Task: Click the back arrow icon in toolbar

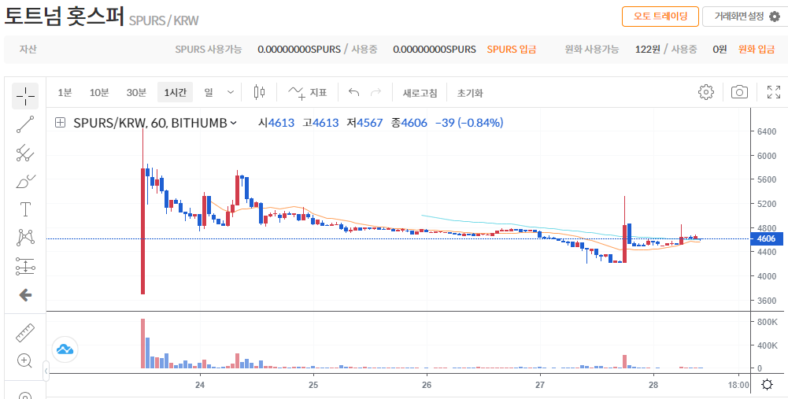Action: 25,295
